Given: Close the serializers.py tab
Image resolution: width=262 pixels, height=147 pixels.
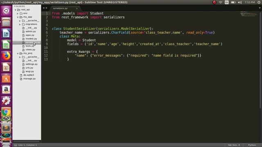Looking at the screenshot, I should (77, 8).
